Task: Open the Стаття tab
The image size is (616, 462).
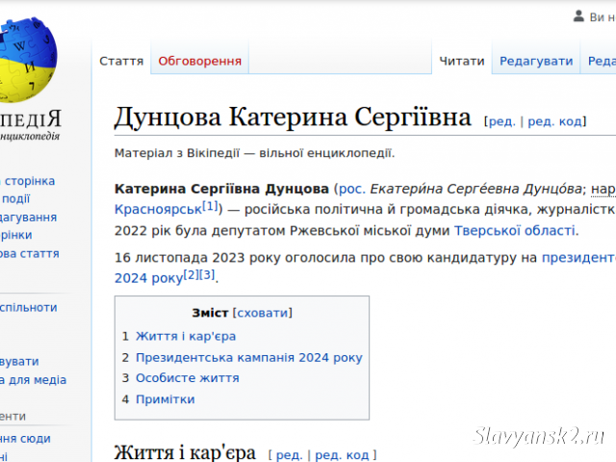Action: point(121,62)
